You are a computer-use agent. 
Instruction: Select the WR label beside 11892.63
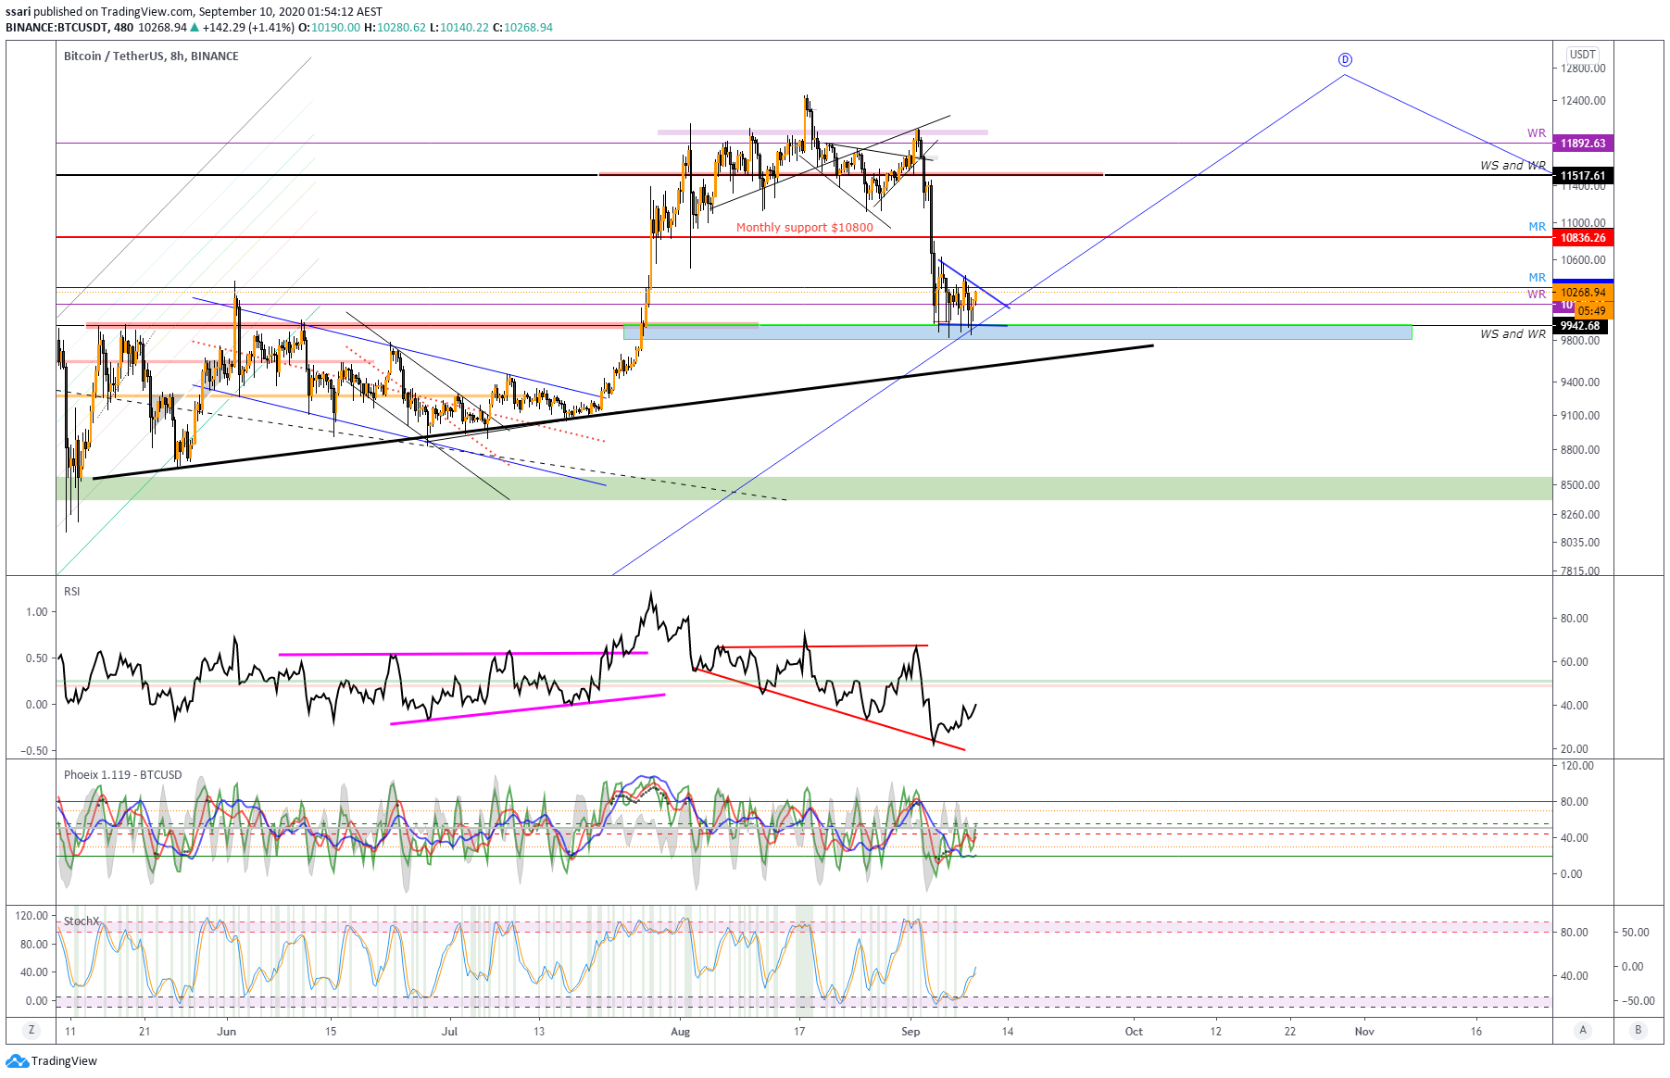(1537, 133)
